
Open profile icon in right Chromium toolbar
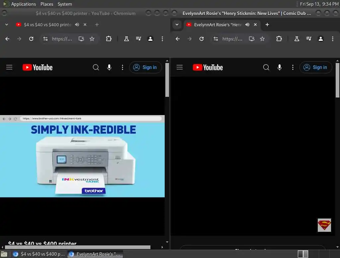click(x=321, y=39)
